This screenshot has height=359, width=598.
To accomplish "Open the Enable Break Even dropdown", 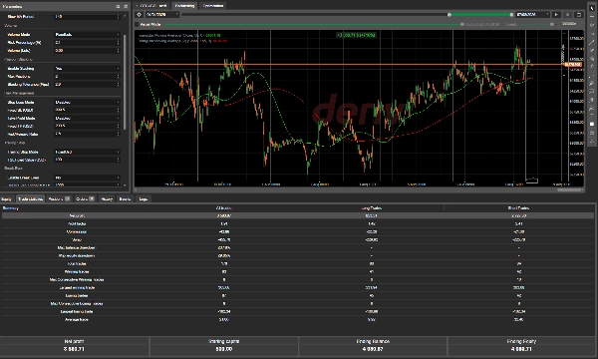I will pyautogui.click(x=87, y=178).
